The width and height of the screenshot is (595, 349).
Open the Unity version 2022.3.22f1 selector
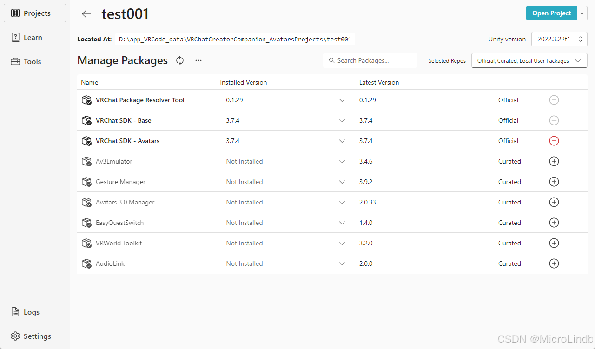click(559, 39)
